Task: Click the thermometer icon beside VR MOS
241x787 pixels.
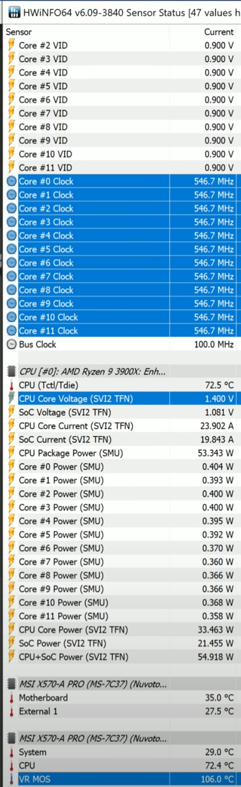Action: coord(11,779)
